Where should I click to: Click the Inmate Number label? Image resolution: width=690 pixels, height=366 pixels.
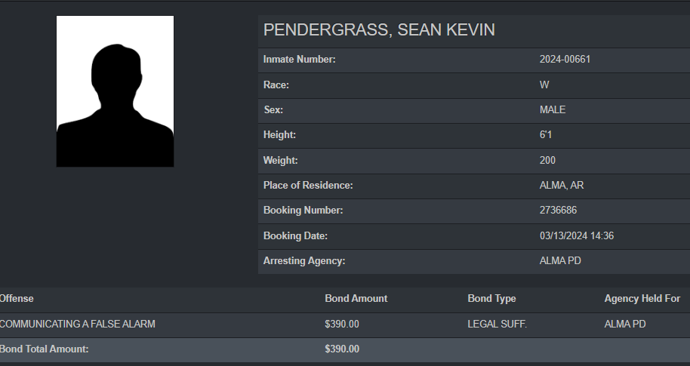coord(299,60)
